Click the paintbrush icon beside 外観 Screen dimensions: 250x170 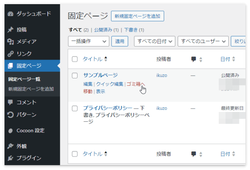pos(11,146)
